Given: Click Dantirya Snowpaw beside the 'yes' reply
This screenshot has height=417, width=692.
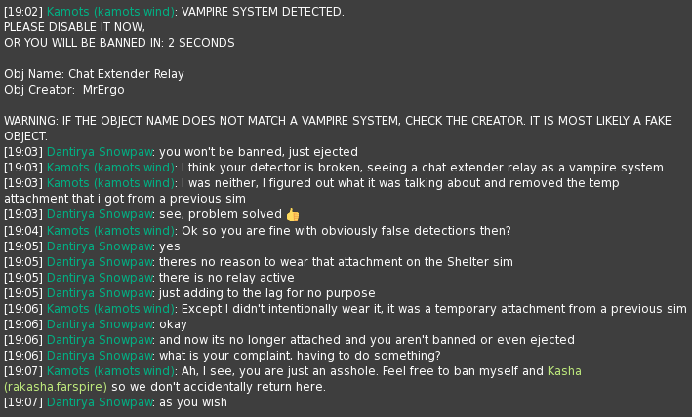Looking at the screenshot, I should pyautogui.click(x=100, y=246).
